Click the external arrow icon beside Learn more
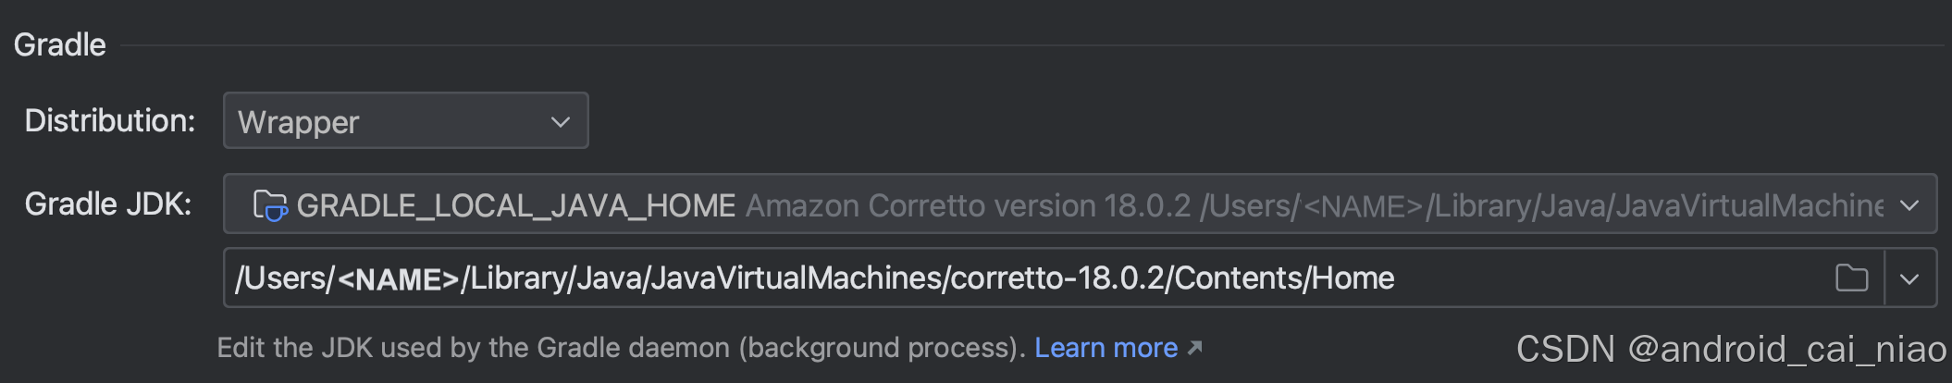The width and height of the screenshot is (1952, 383). pyautogui.click(x=1194, y=348)
